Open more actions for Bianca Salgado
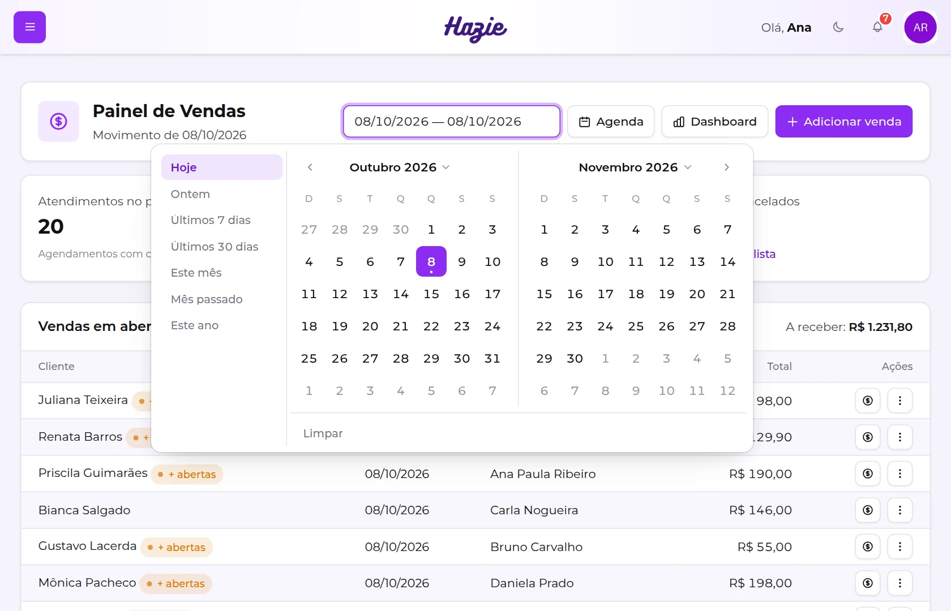The width and height of the screenshot is (951, 611). pos(900,510)
